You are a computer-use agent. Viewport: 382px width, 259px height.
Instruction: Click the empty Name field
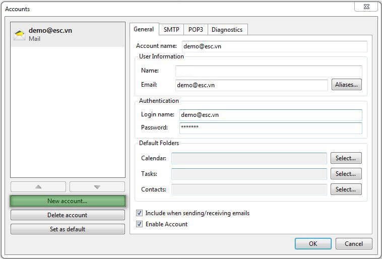tap(269, 71)
